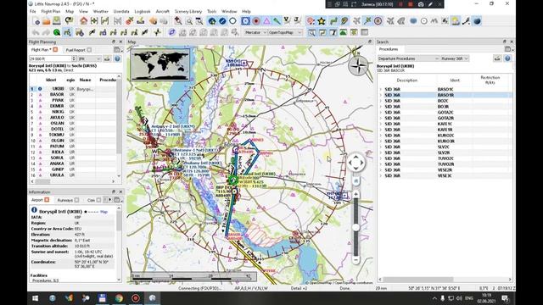The image size is (543, 305).
Task: Click the ENG language indicator in tray
Action: click(x=469, y=297)
